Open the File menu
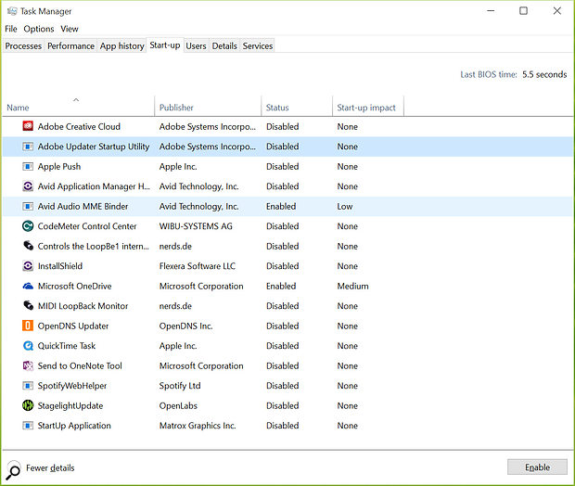This screenshot has width=575, height=486. pyautogui.click(x=11, y=29)
